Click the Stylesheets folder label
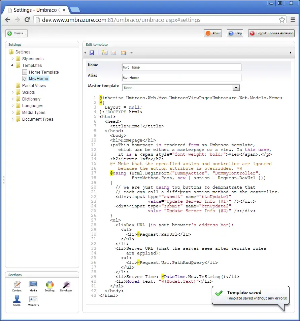Image resolution: width=300 pixels, height=321 pixels. tap(33, 59)
